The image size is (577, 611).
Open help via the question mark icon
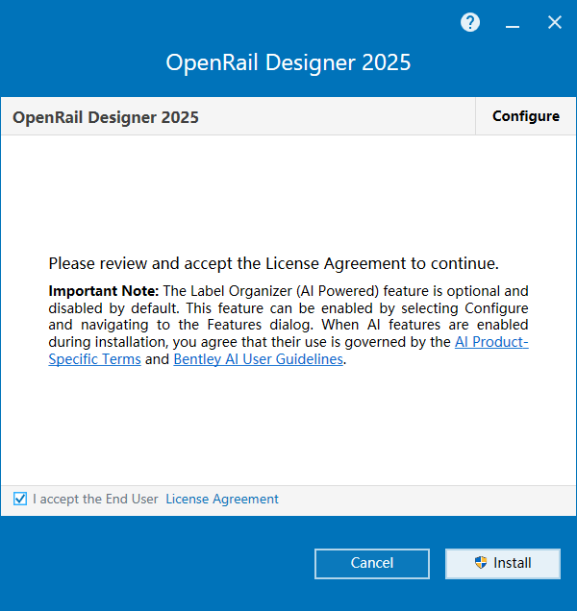[x=470, y=22]
